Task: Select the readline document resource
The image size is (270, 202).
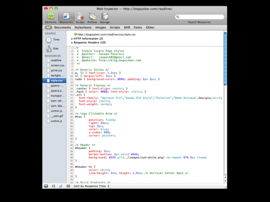Action: pyautogui.click(x=54, y=60)
